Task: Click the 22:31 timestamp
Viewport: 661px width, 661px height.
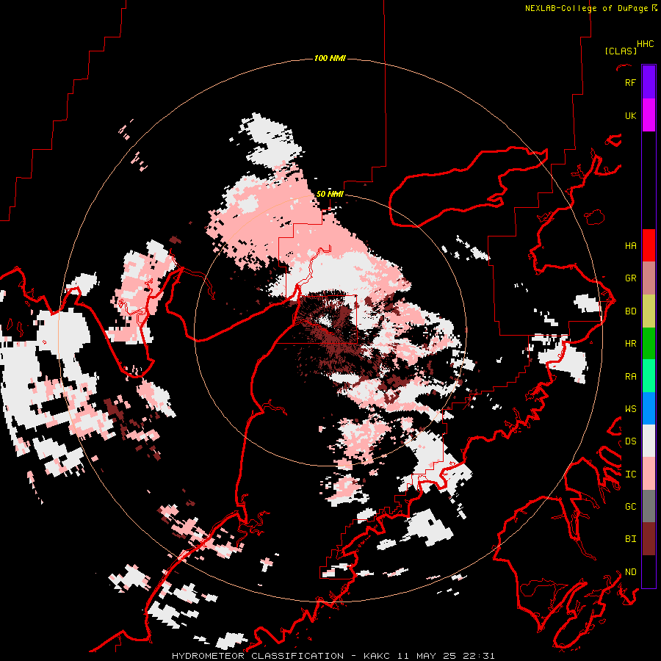Action: [x=478, y=656]
